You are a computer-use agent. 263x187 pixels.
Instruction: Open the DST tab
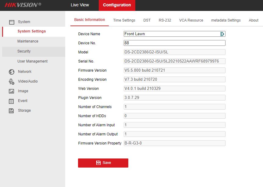pyautogui.click(x=147, y=20)
